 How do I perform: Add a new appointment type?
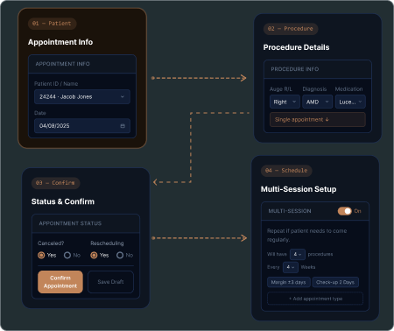pyautogui.click(x=315, y=299)
